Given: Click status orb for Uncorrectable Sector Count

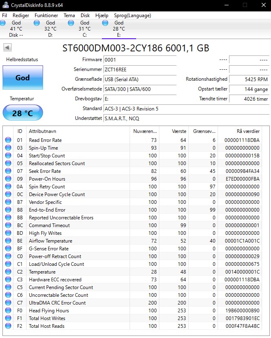Looking at the screenshot, I should (x=8, y=295).
